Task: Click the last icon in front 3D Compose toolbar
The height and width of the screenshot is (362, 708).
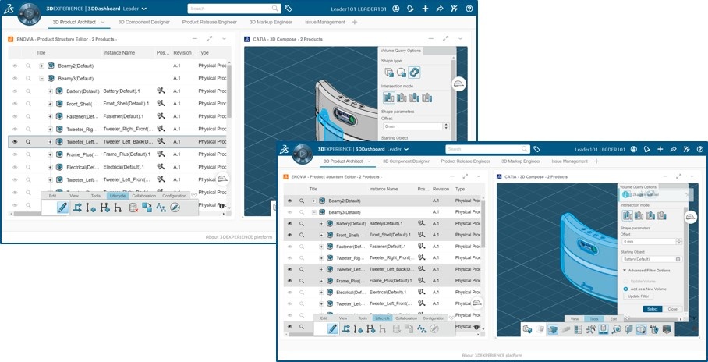Action: pyautogui.click(x=666, y=329)
